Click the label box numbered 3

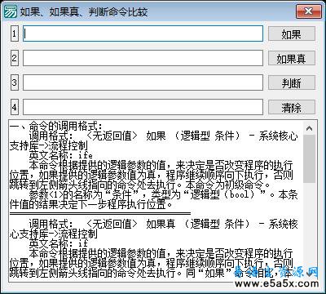point(15,82)
